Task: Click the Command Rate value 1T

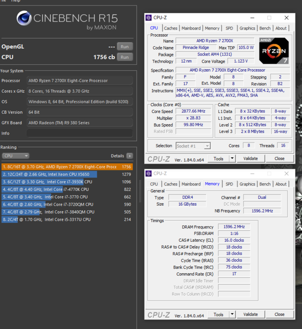Action: coord(234,274)
